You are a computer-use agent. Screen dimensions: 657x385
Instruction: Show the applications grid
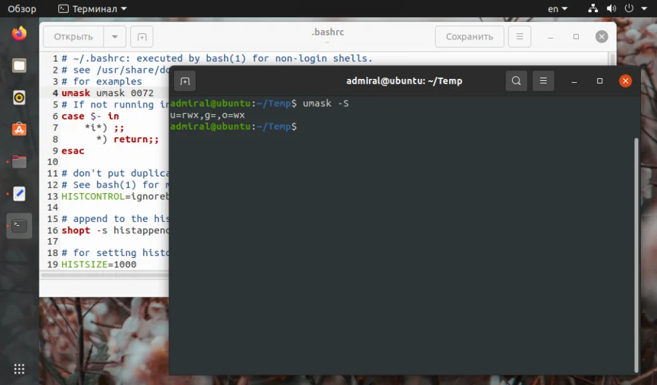(19, 369)
